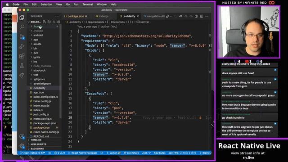This screenshot has width=288, height=162.
Task: Click the Jamon status bar item
Action: 113,153
